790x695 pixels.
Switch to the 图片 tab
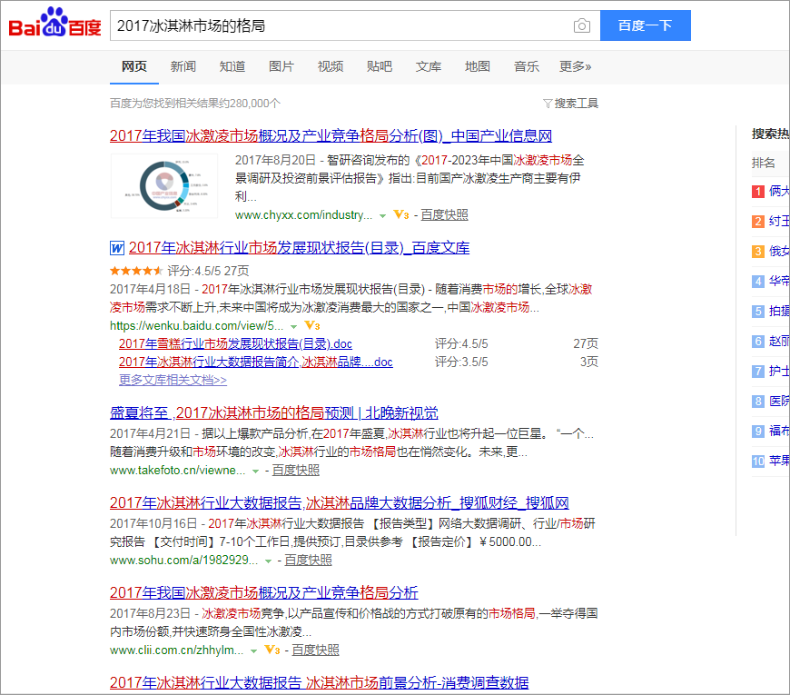pyautogui.click(x=281, y=66)
